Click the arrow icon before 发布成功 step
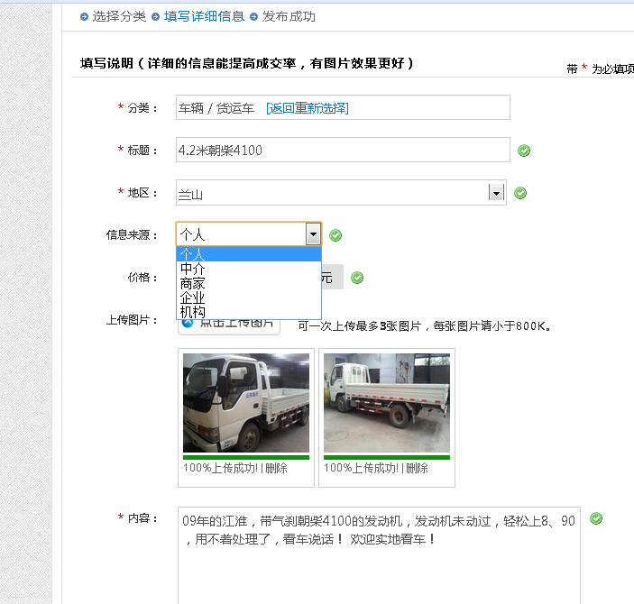Screen dimensions: 634x604 pos(253,16)
